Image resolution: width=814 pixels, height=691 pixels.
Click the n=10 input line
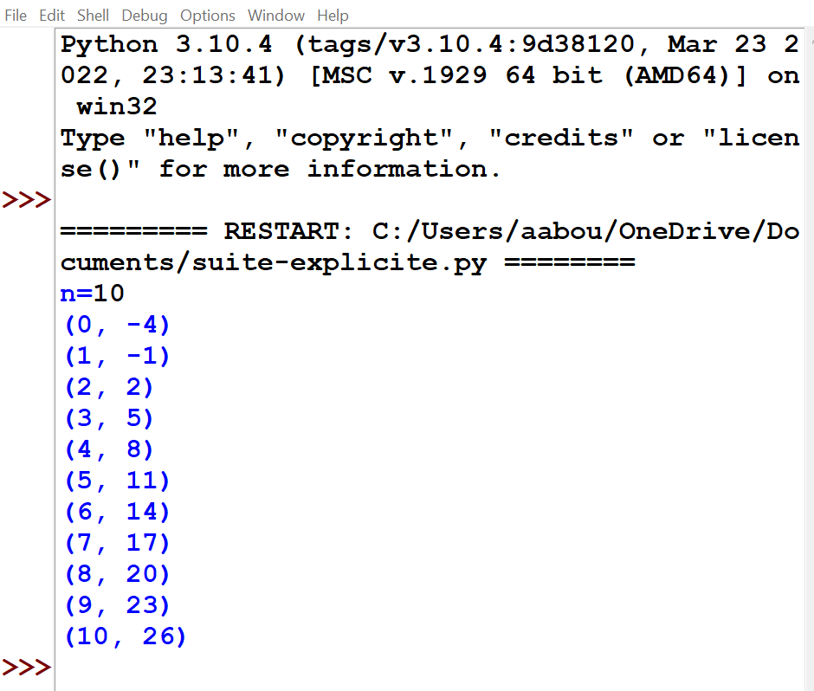(93, 294)
